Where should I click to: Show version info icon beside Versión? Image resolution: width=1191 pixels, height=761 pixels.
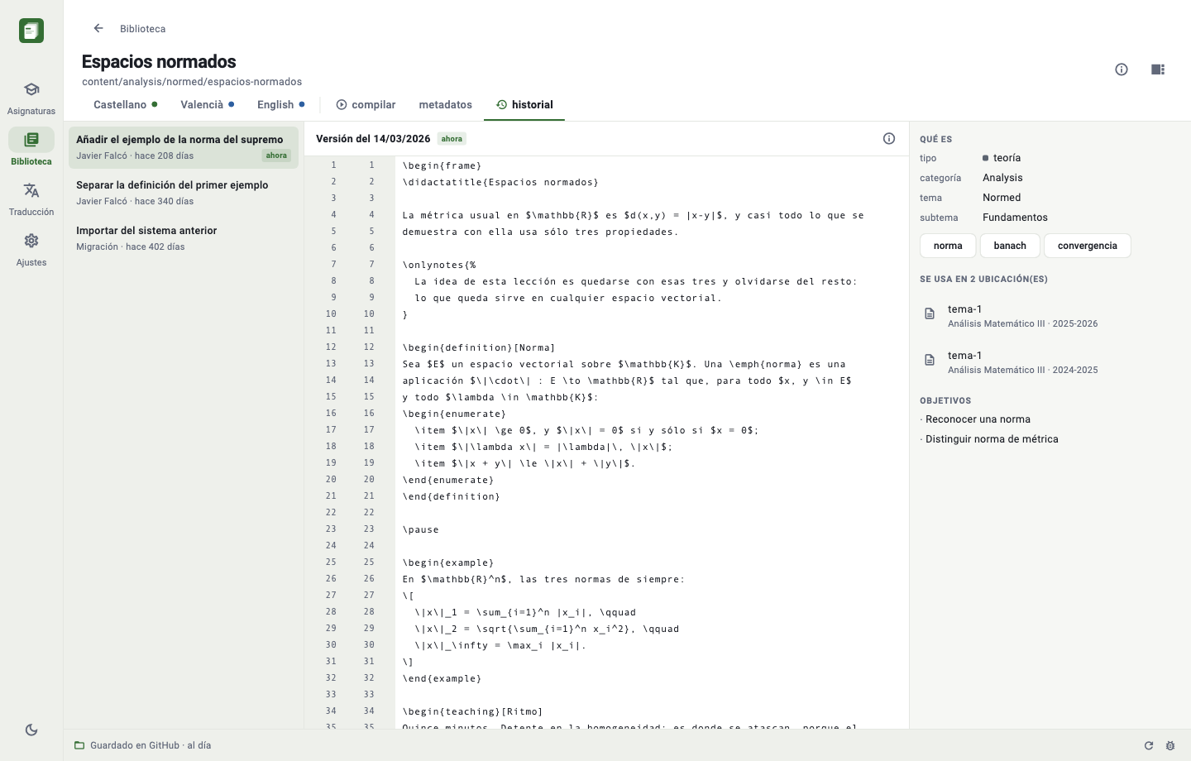[x=889, y=139]
